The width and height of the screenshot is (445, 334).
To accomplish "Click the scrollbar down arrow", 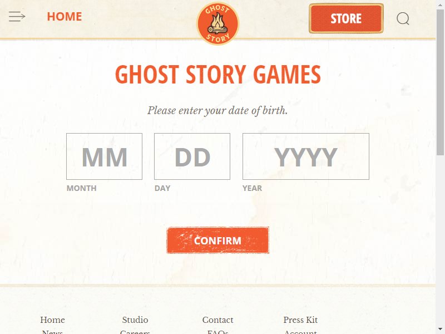I will click(440, 330).
